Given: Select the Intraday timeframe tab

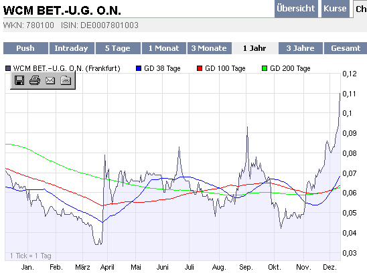Looking at the screenshot, I should tap(72, 48).
